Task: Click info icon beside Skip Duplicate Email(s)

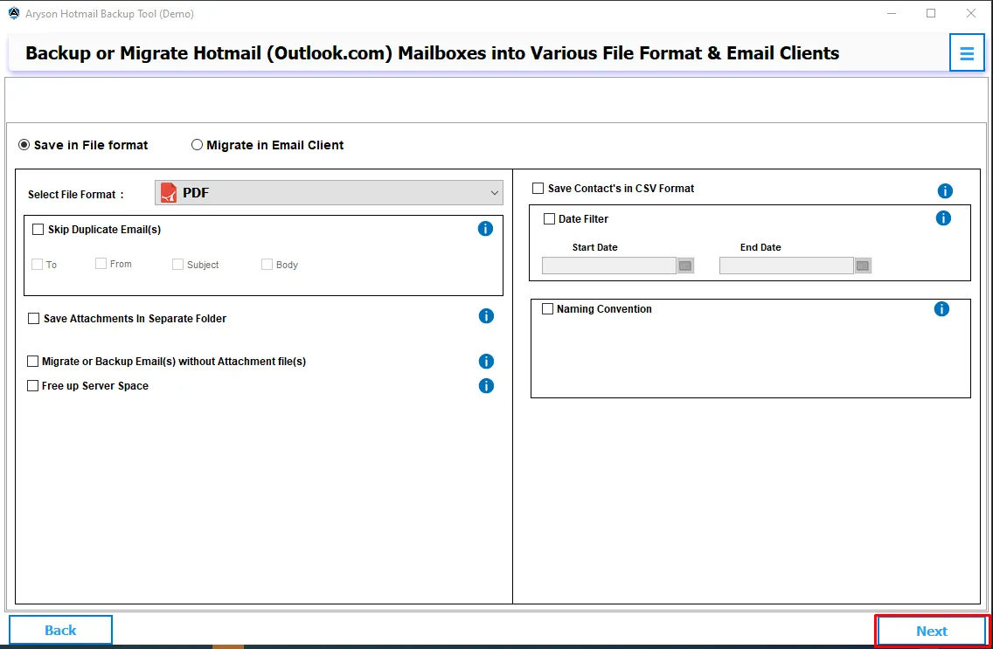Action: coord(485,229)
